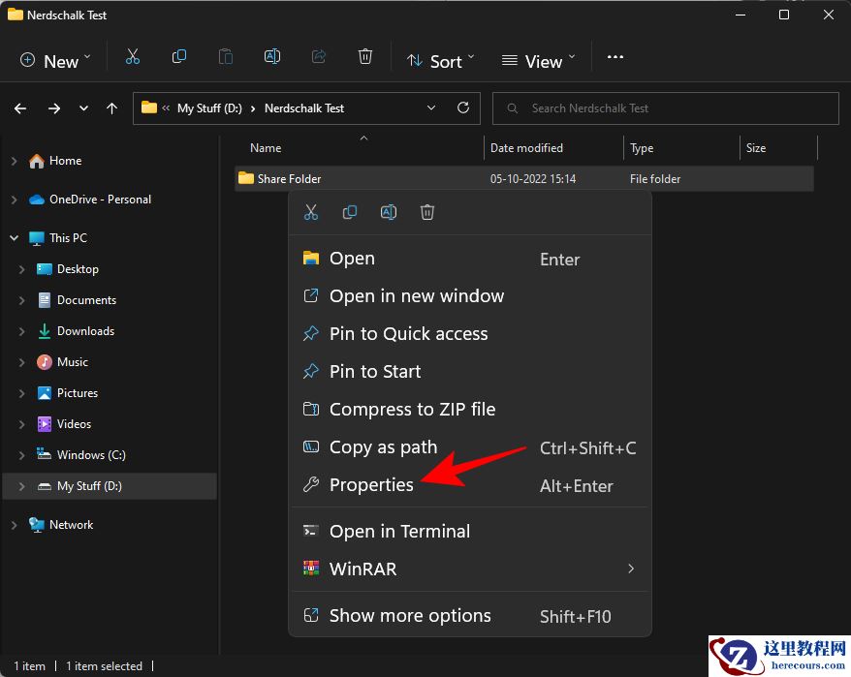Viewport: 851px width, 677px height.
Task: Open the New item dropdown
Action: pyautogui.click(x=54, y=61)
